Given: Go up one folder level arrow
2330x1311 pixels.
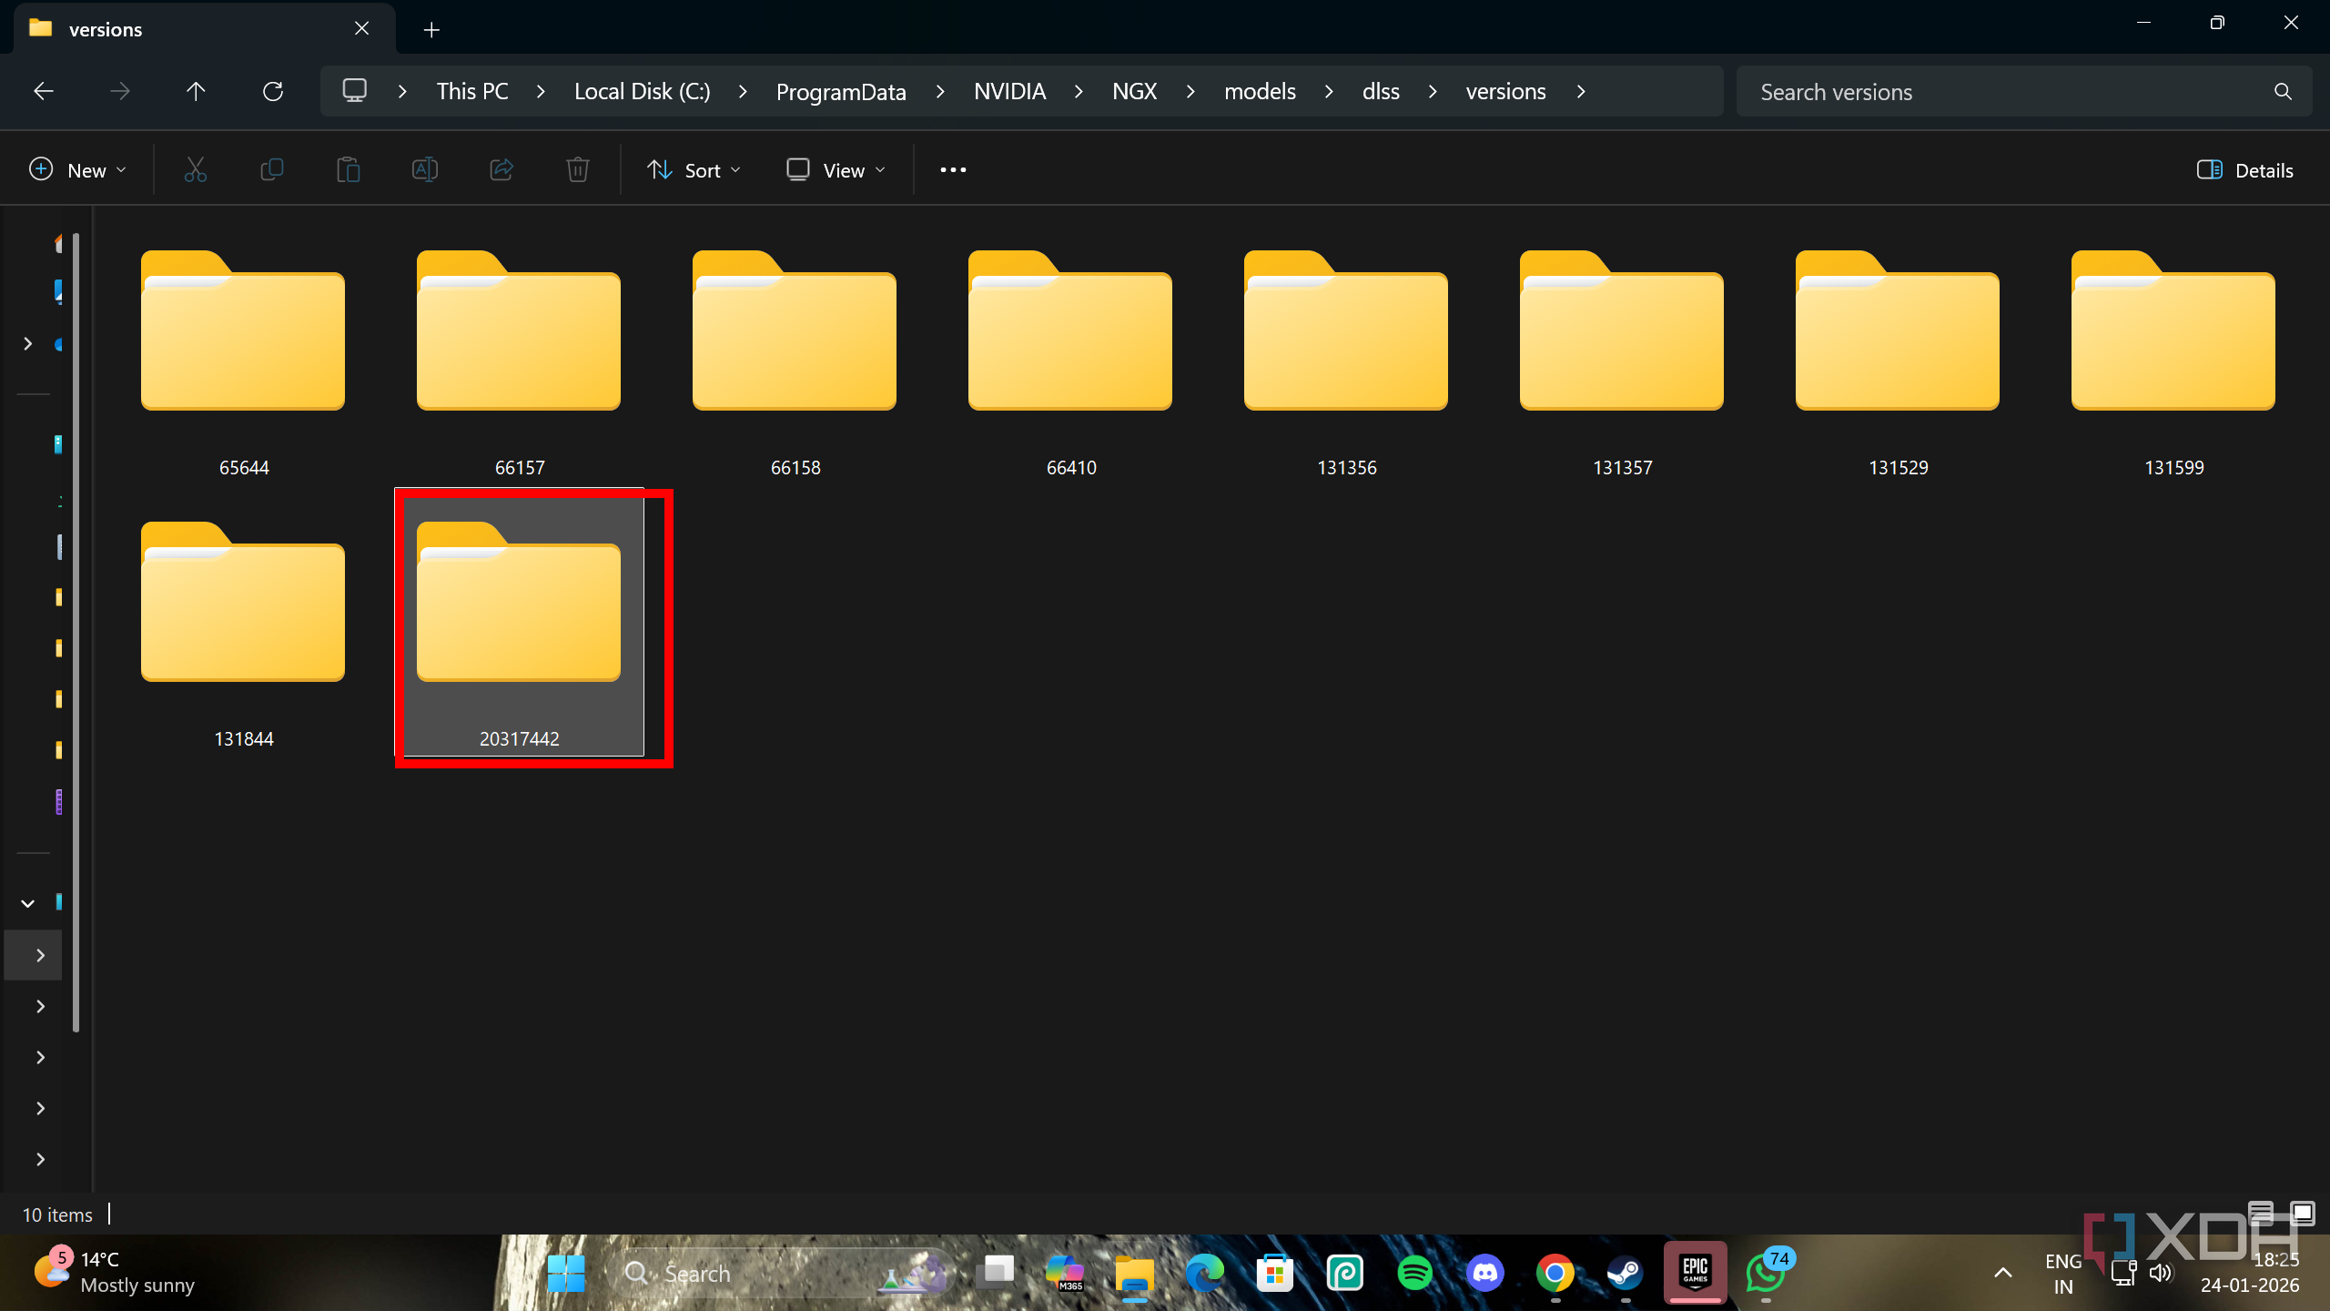Looking at the screenshot, I should [x=196, y=91].
